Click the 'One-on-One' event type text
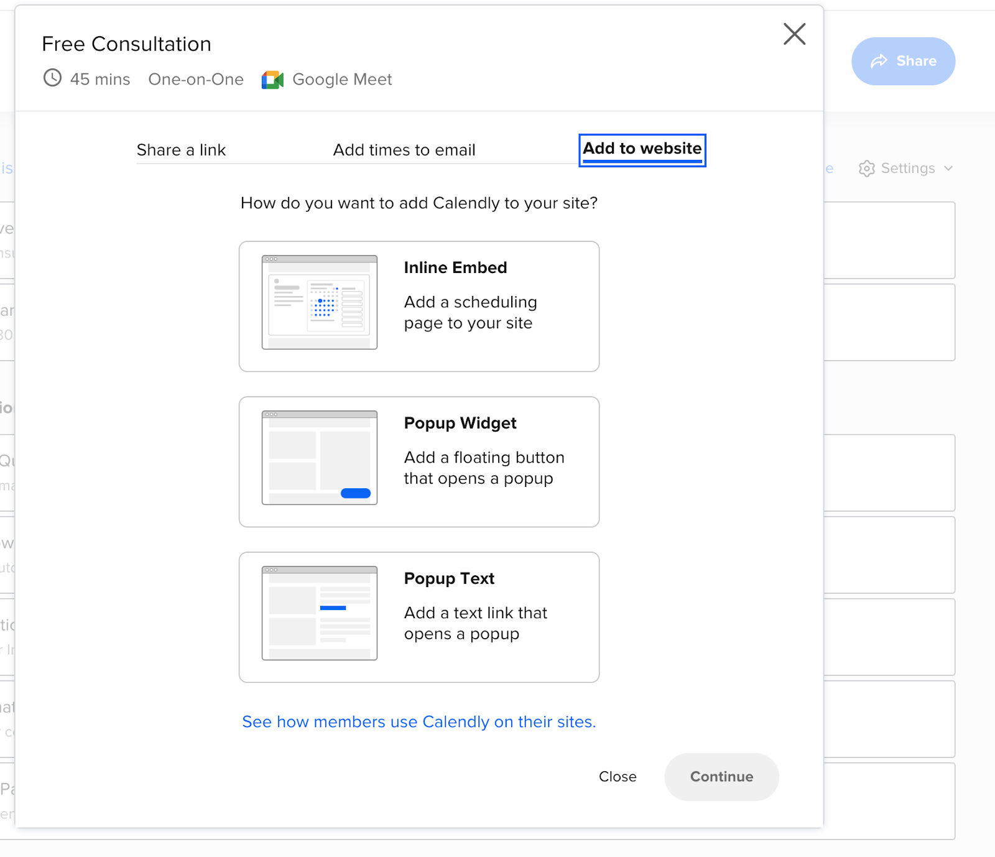 click(196, 79)
